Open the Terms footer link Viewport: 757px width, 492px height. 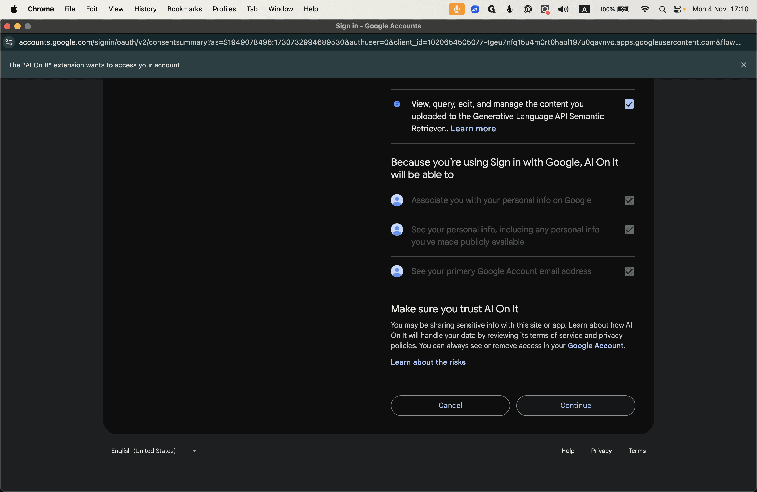(x=637, y=451)
